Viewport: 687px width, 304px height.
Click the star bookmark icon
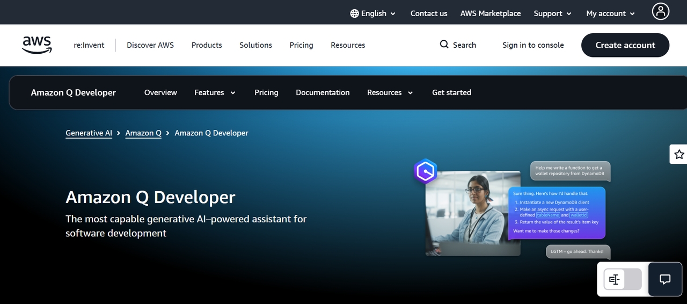(679, 155)
